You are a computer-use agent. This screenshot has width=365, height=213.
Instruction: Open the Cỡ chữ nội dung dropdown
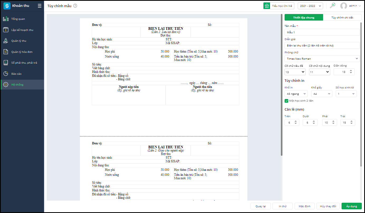coord(320,72)
